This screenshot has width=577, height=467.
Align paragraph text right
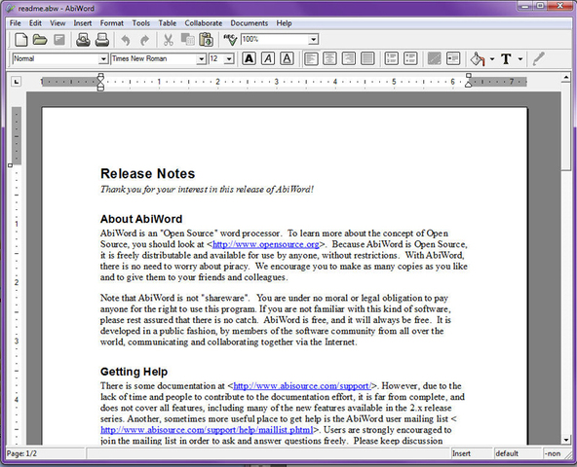[349, 58]
